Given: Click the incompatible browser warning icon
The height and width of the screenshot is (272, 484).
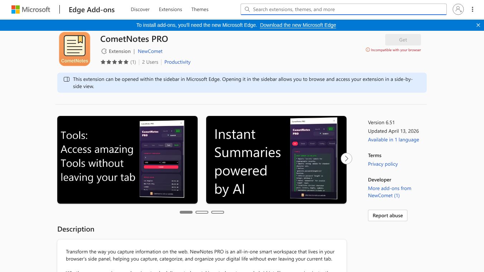Looking at the screenshot, I should tap(368, 50).
